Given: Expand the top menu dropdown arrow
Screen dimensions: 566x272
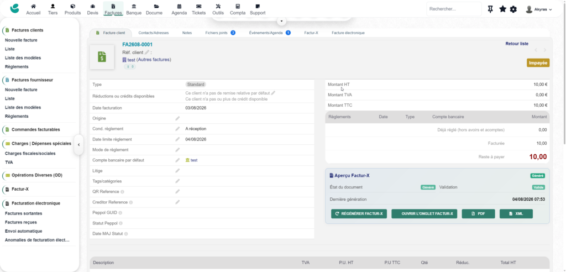Looking at the screenshot, I should coord(281,22).
